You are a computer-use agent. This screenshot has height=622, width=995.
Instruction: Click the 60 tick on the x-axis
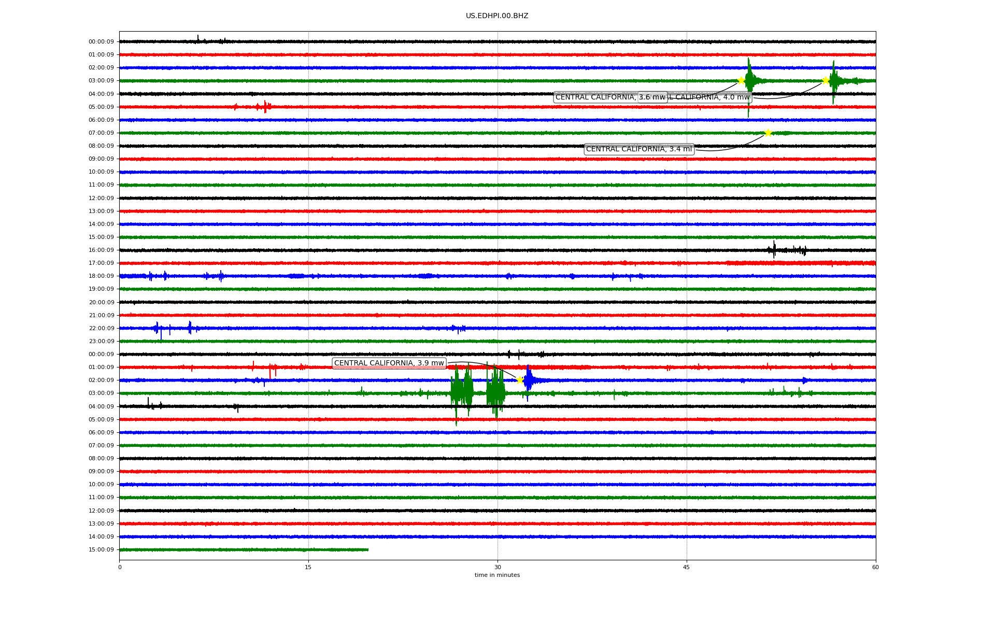[x=875, y=567]
